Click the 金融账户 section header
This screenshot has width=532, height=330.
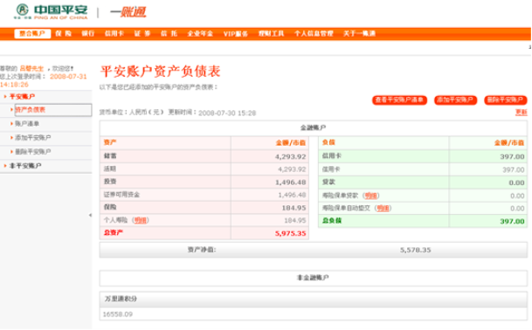313,127
